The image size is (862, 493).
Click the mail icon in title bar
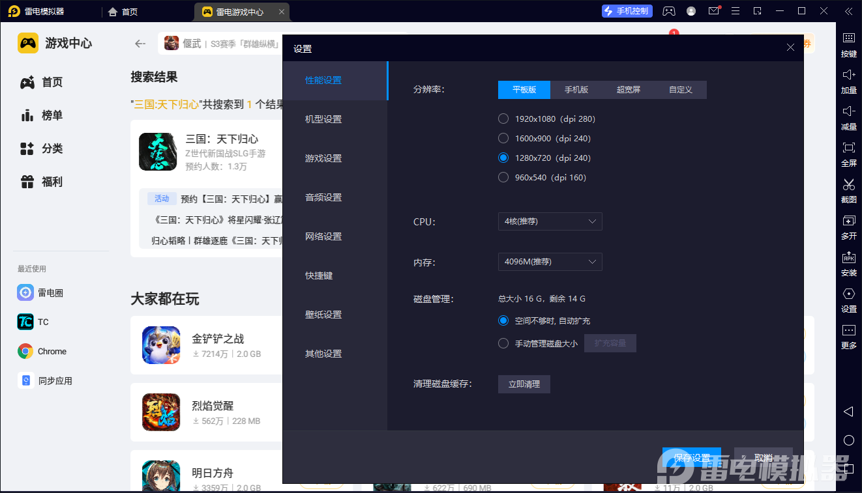pos(714,11)
